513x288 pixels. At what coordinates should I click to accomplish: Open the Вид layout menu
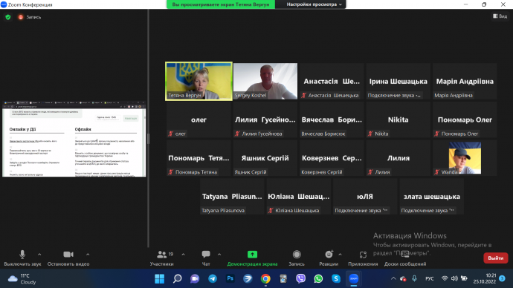(x=500, y=16)
